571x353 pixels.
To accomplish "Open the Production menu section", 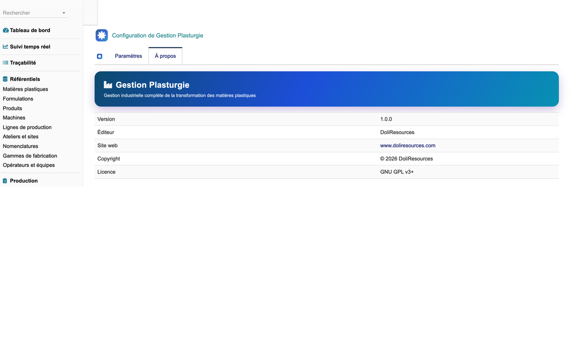I will tap(24, 181).
